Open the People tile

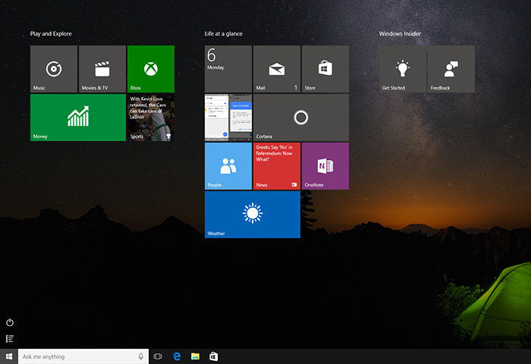228,166
